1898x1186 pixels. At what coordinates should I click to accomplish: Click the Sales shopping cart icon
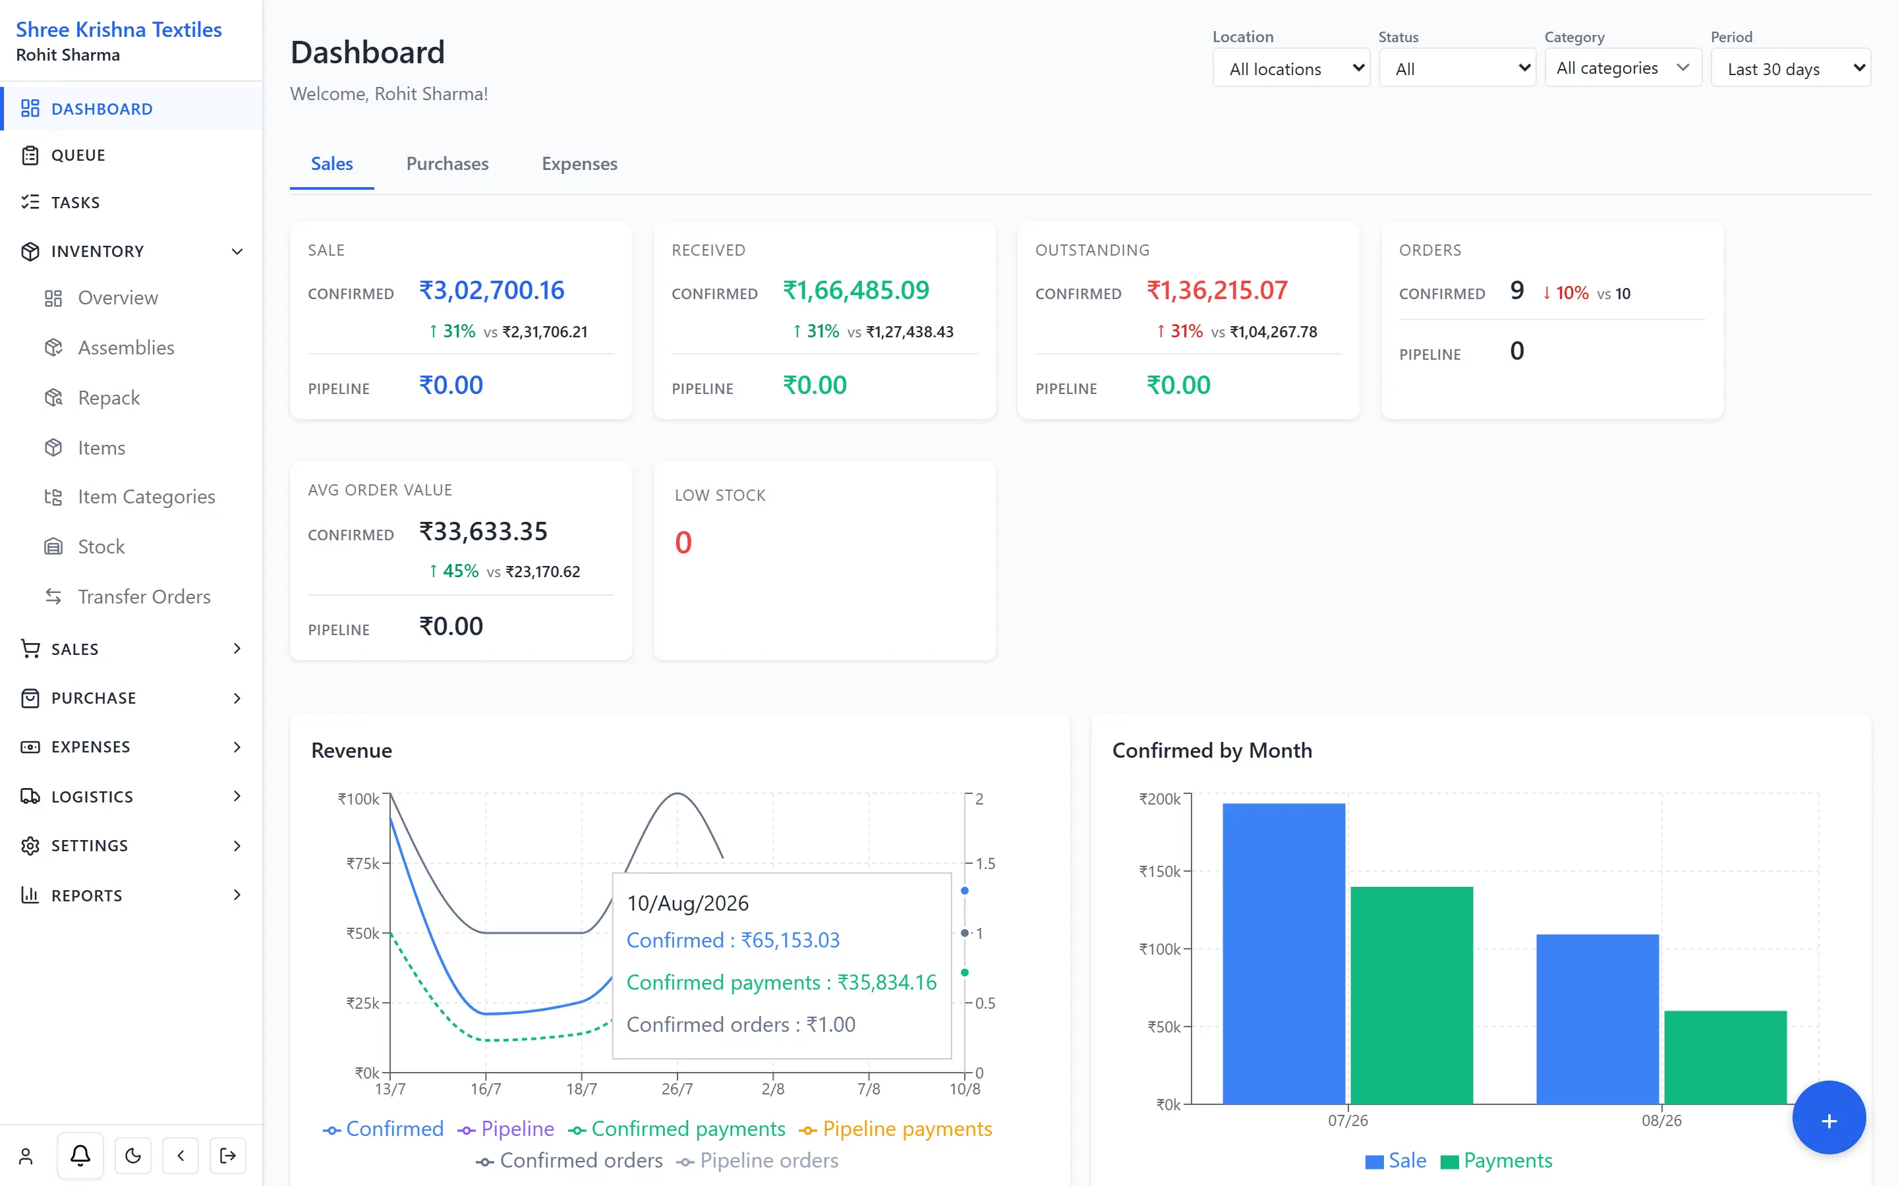pos(30,649)
